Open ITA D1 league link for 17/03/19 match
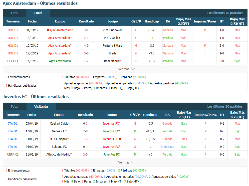This screenshot has width=249, height=186. click(13, 131)
